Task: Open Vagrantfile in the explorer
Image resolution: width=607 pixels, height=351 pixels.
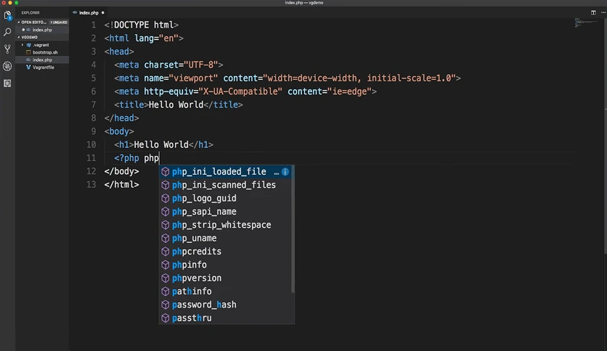Action: click(42, 67)
